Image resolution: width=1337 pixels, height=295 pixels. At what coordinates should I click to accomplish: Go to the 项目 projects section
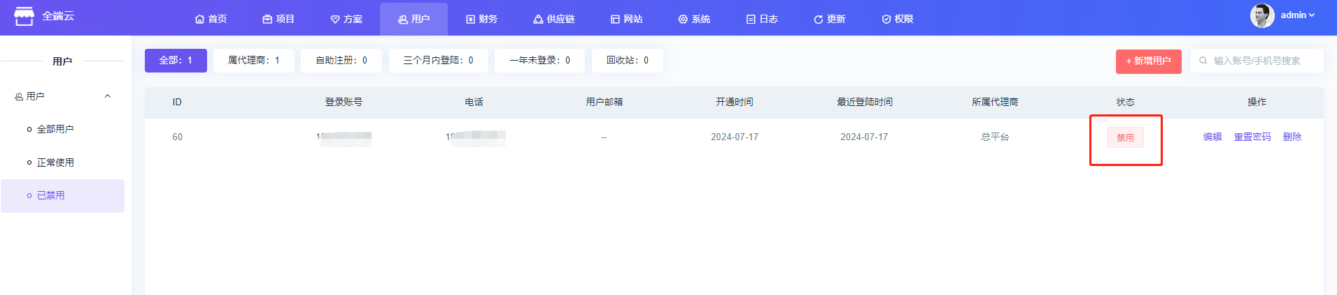(x=278, y=19)
